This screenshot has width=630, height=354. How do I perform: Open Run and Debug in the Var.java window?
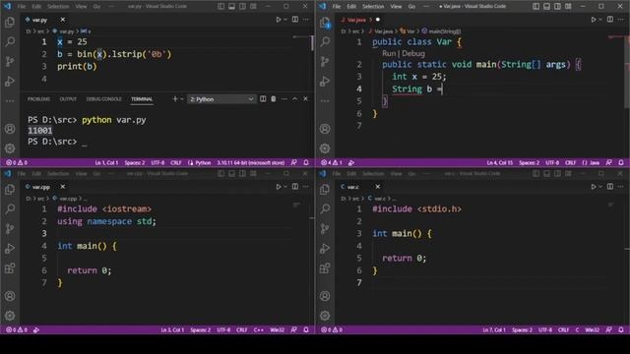pos(325,81)
